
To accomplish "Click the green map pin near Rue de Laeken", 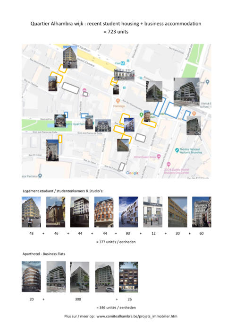I will click(x=141, y=115).
